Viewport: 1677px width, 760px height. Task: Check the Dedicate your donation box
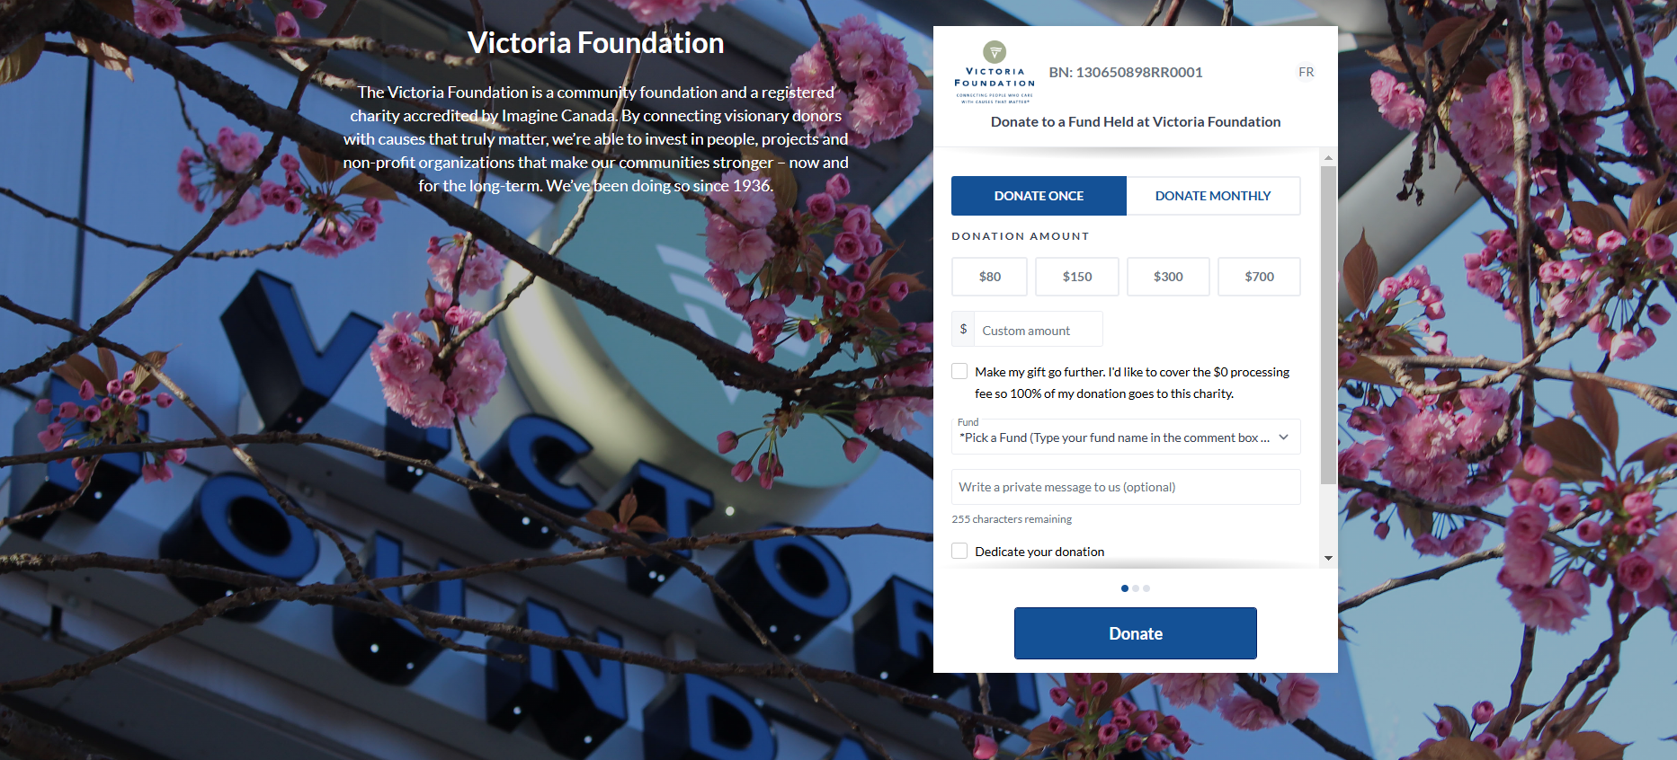(x=959, y=551)
